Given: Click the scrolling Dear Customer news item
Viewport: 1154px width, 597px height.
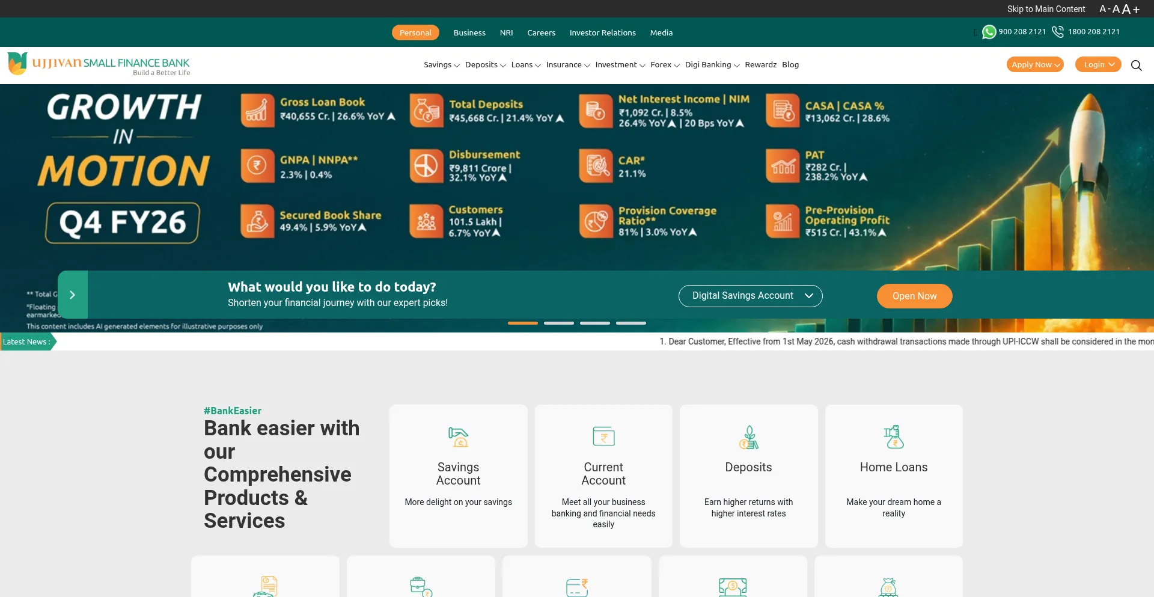Looking at the screenshot, I should pyautogui.click(x=906, y=341).
